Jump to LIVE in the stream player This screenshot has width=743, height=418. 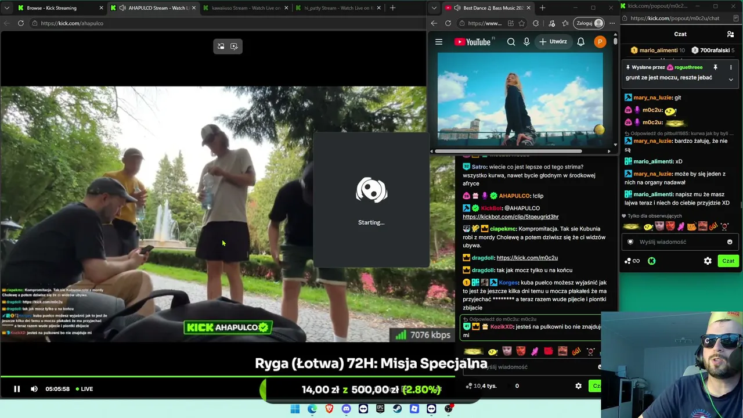84,389
